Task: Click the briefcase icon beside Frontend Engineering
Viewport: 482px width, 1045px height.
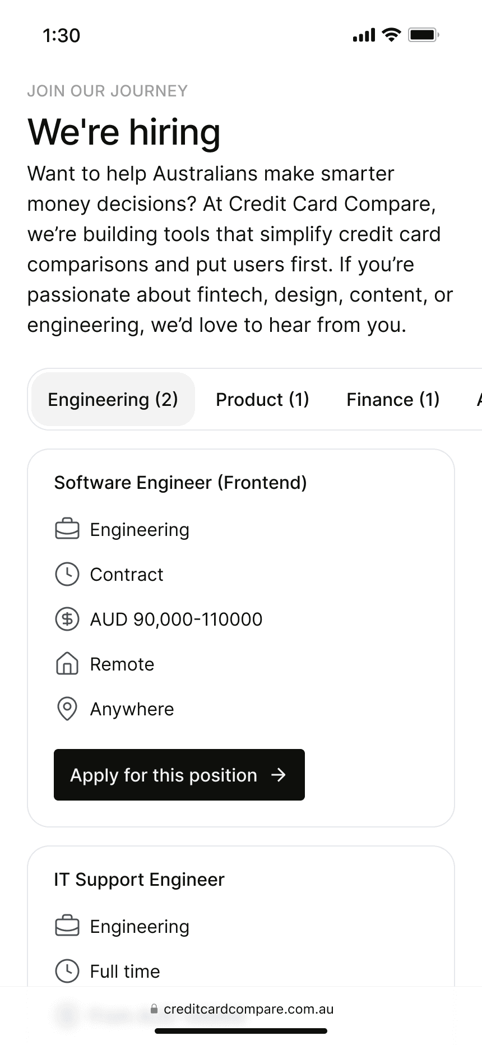Action: [67, 529]
